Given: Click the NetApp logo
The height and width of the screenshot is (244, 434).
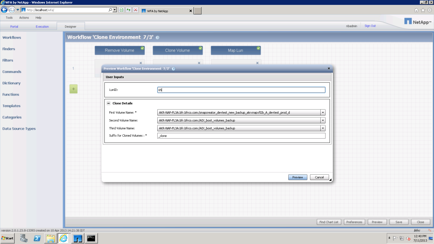Looking at the screenshot, I should click(418, 21).
